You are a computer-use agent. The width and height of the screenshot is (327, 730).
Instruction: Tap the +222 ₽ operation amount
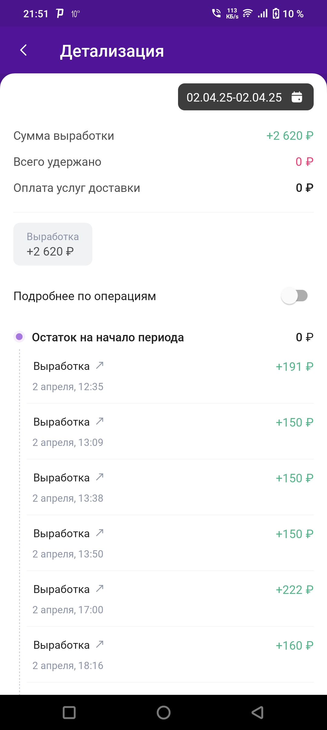(294, 590)
